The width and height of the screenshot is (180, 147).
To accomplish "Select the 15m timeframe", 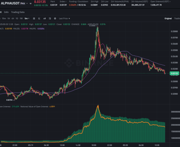I will 4,18.
